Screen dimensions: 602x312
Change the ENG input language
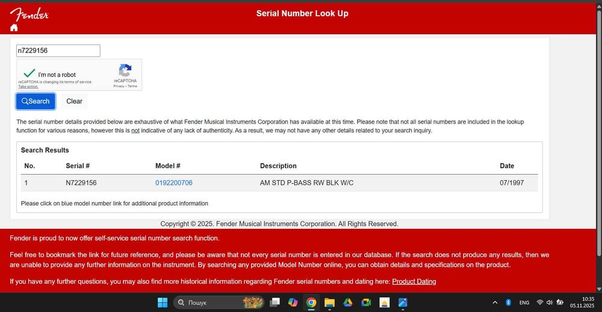click(x=524, y=303)
